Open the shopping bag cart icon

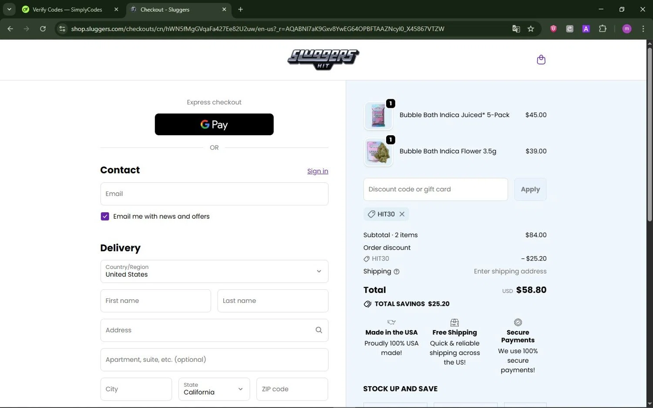541,60
